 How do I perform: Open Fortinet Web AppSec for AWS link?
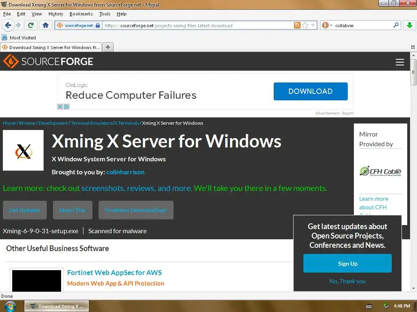(x=114, y=273)
